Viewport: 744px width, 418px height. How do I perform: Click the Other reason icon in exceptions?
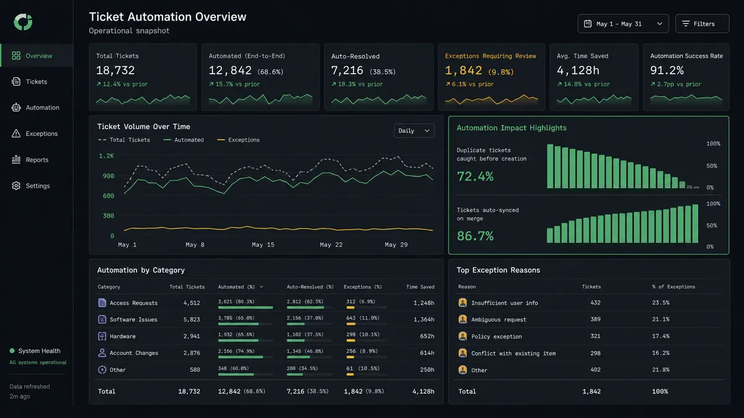click(463, 370)
